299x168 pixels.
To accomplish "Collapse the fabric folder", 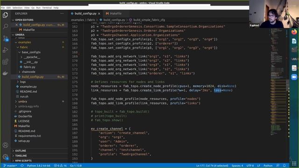I will pos(24,47).
